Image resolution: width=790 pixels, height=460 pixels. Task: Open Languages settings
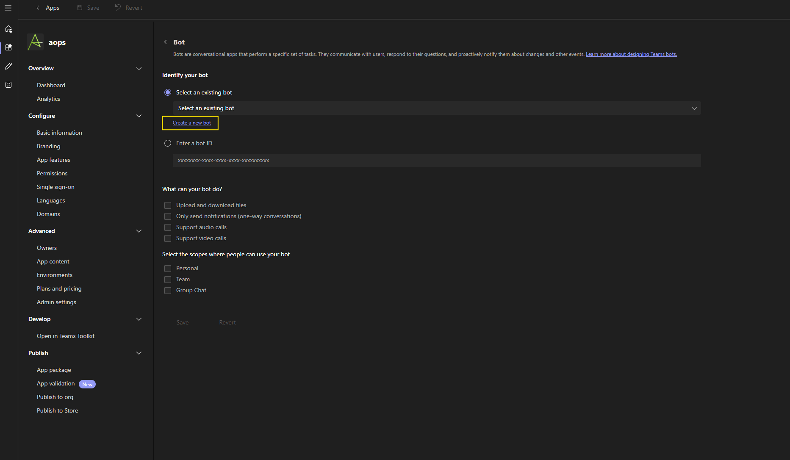(x=51, y=200)
